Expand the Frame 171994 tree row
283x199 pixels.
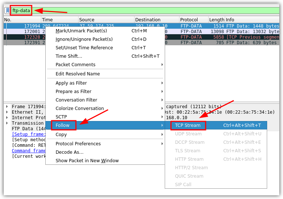(7, 107)
